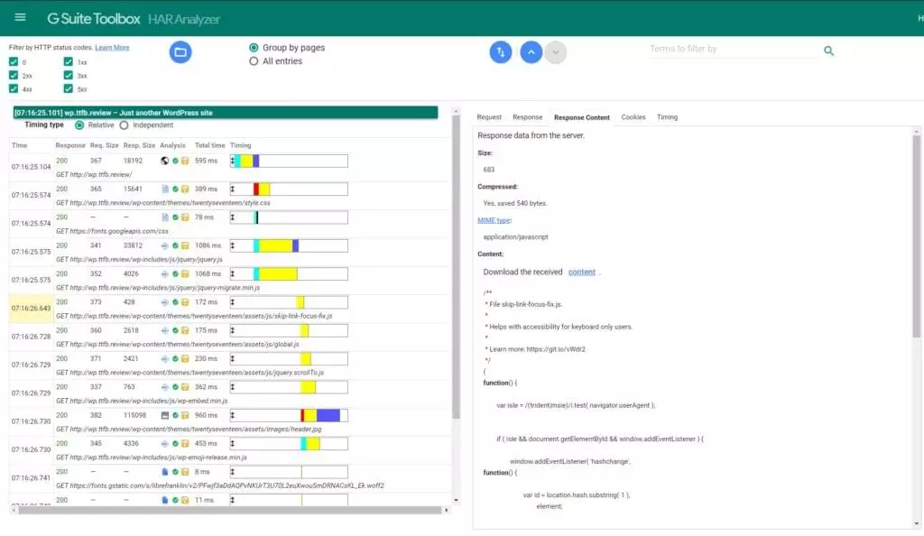This screenshot has width=924, height=536.
Task: Click the Total time column header
Action: click(209, 145)
